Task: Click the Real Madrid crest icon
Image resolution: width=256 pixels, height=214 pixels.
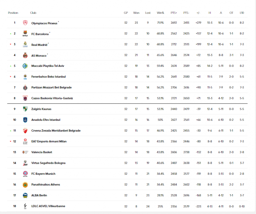Action: (x=25, y=45)
